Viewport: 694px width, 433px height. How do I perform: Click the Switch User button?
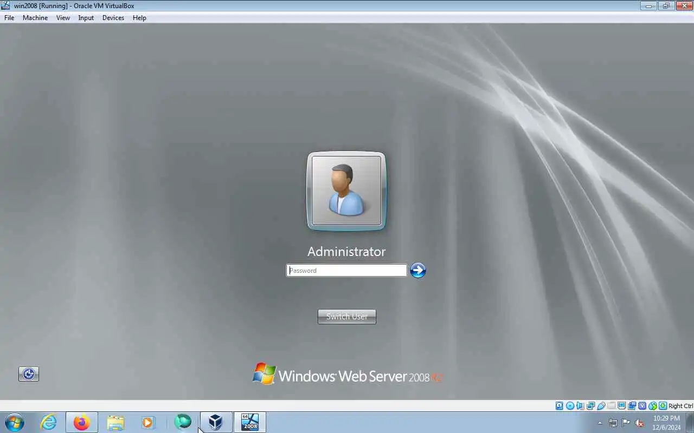click(x=347, y=317)
